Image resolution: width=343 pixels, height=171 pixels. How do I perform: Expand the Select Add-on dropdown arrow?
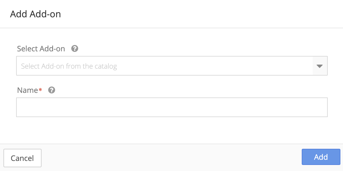click(319, 66)
